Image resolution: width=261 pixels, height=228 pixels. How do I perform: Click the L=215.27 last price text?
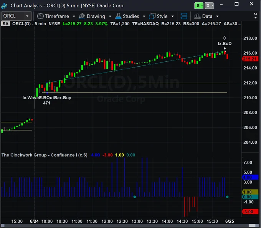tap(72, 24)
